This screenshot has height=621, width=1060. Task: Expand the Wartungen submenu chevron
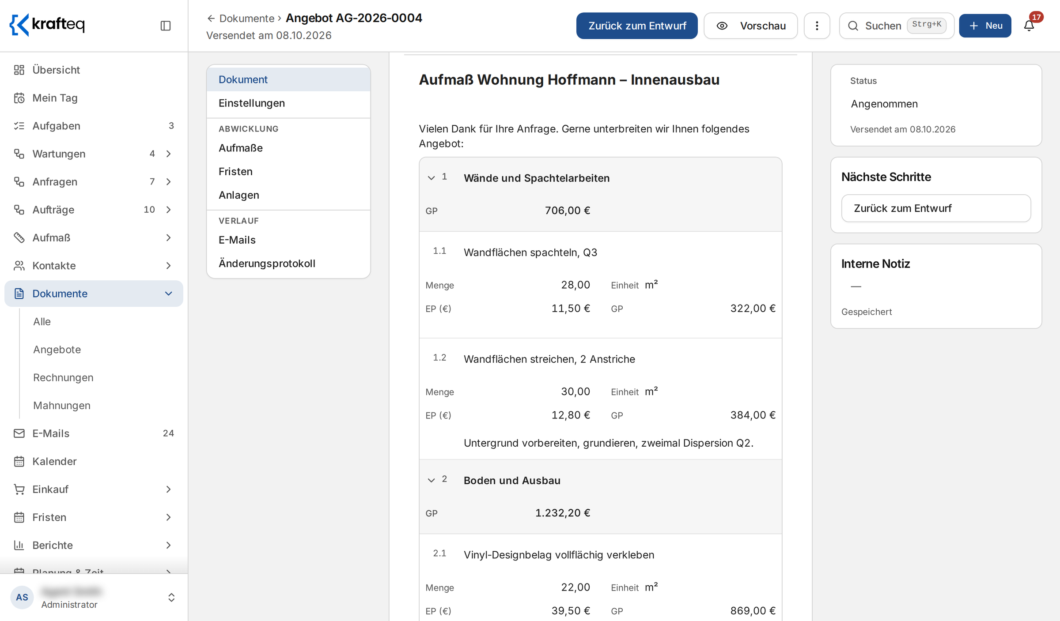pyautogui.click(x=168, y=154)
